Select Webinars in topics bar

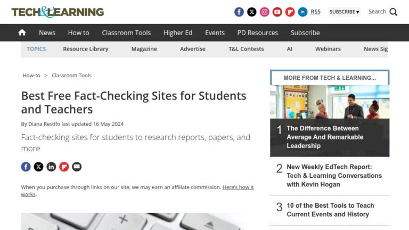tap(328, 49)
